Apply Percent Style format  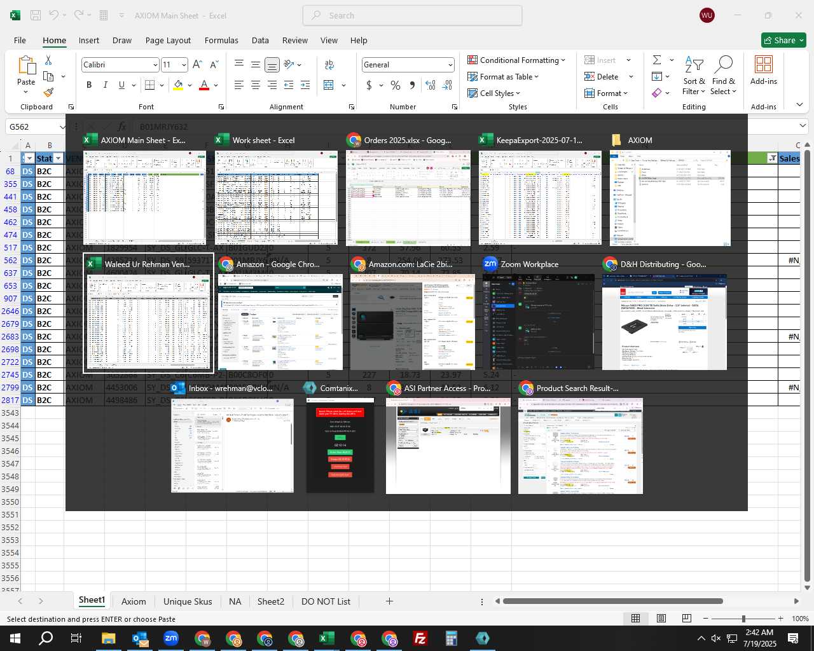(396, 85)
